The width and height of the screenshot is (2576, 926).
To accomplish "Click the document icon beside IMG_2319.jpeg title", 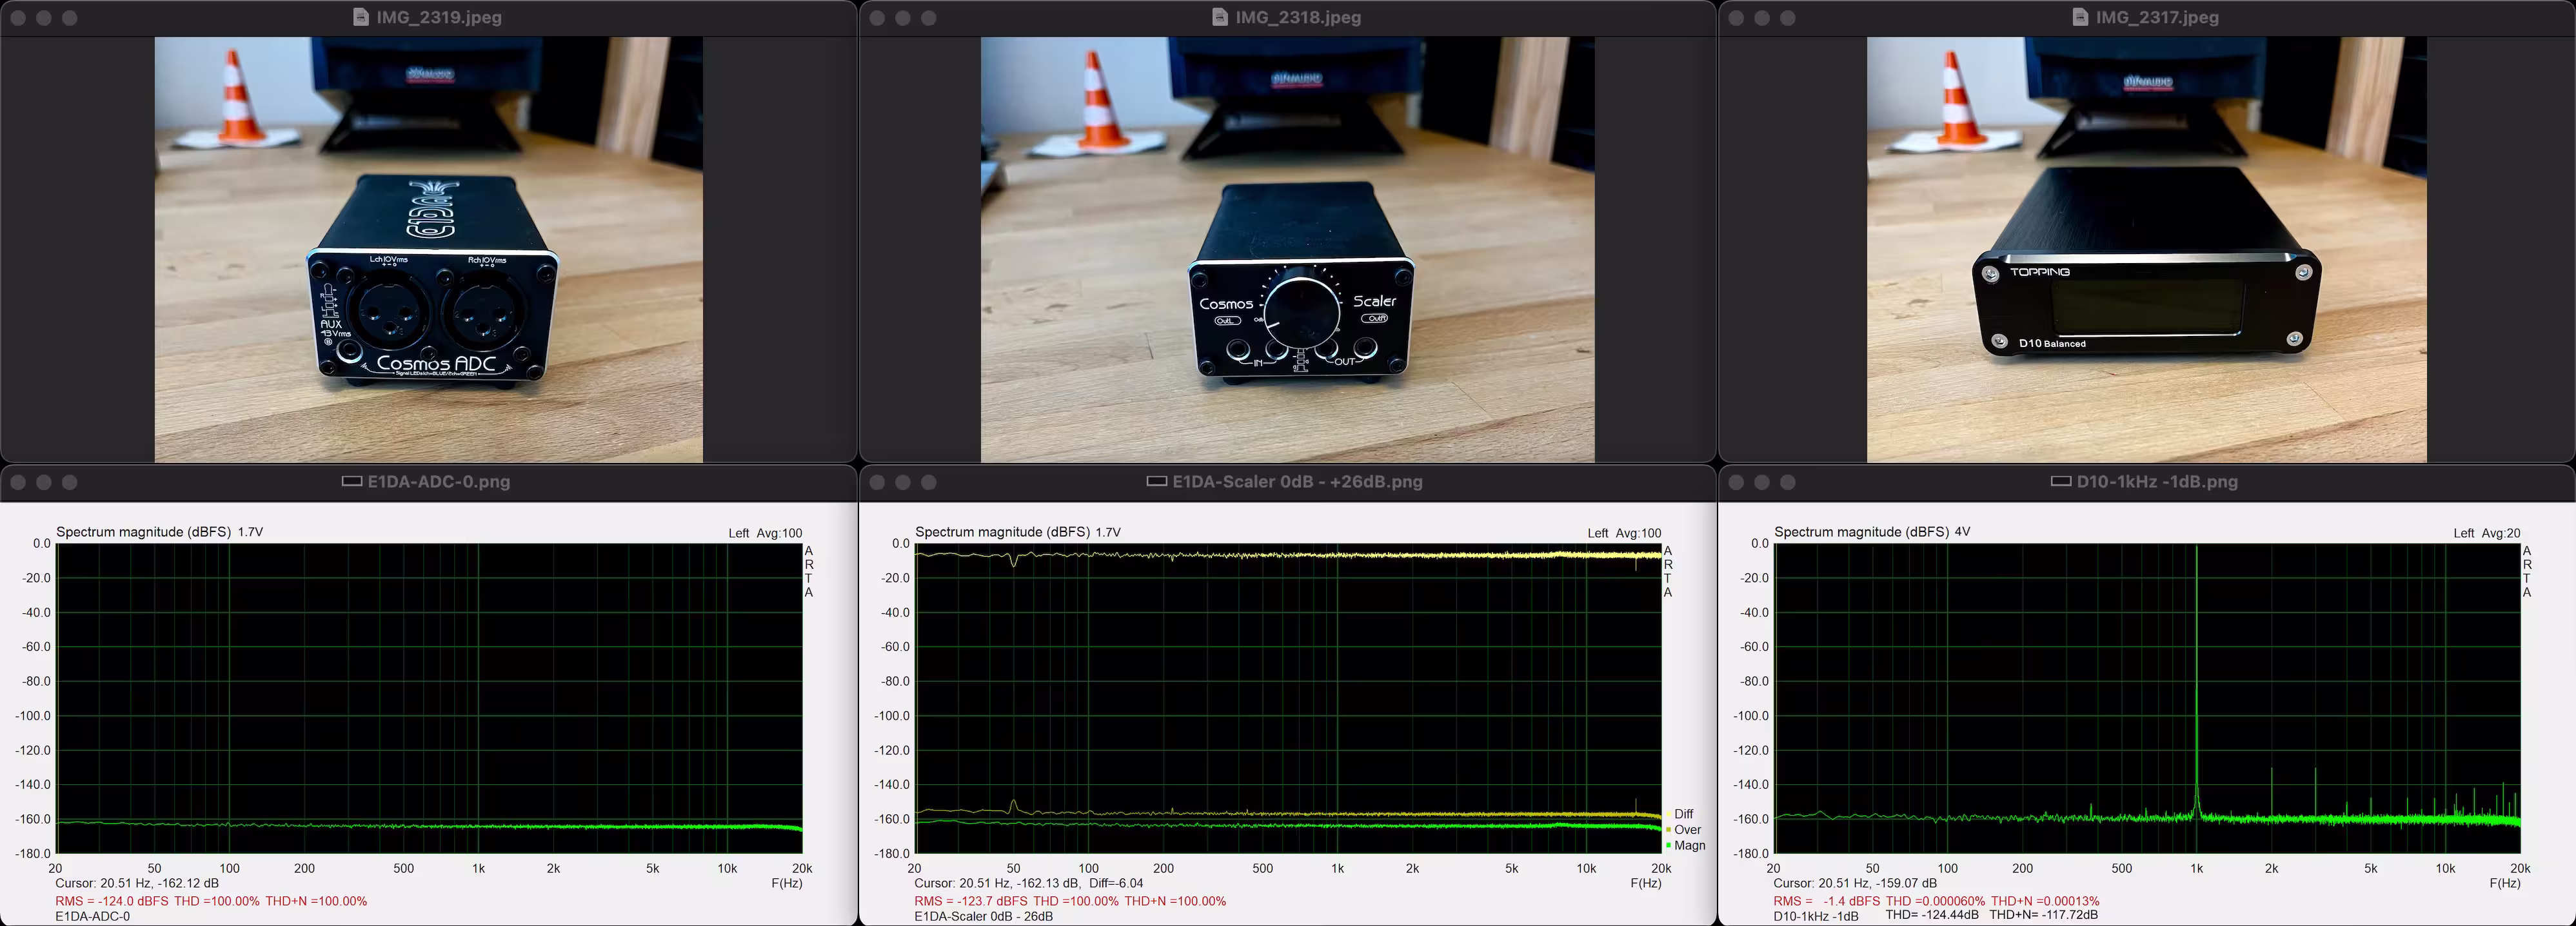I will click(361, 17).
